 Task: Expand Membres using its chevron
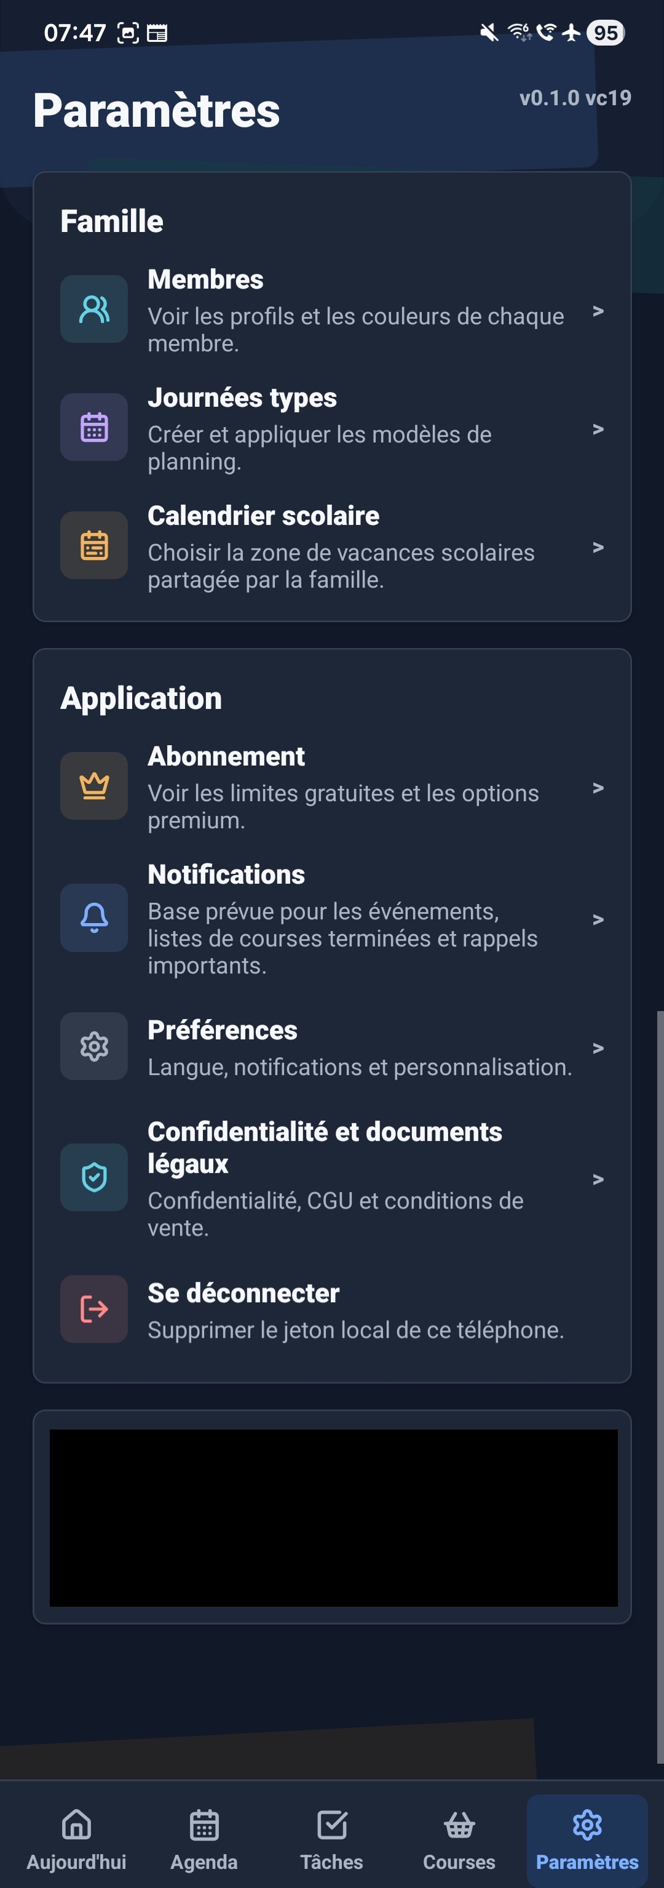point(598,311)
